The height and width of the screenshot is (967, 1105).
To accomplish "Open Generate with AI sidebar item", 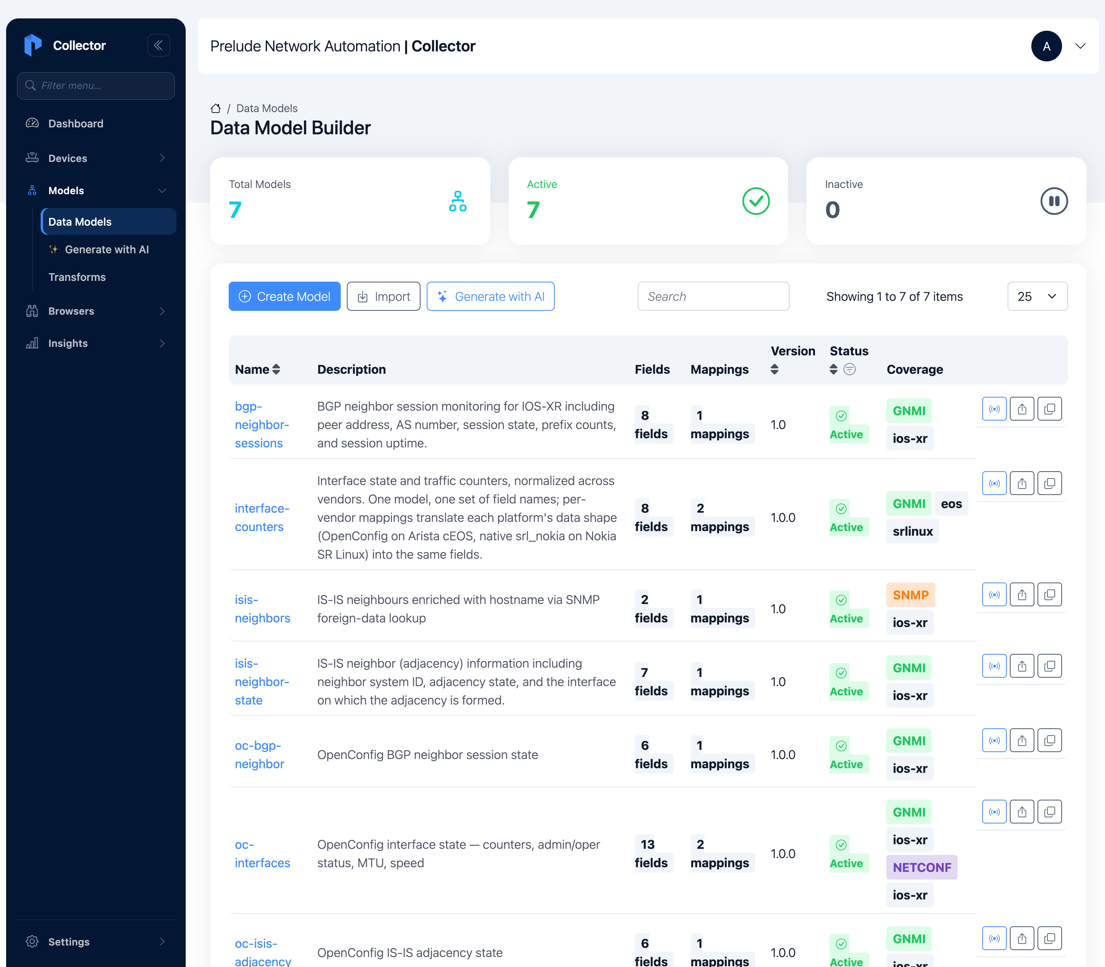I will click(x=109, y=250).
